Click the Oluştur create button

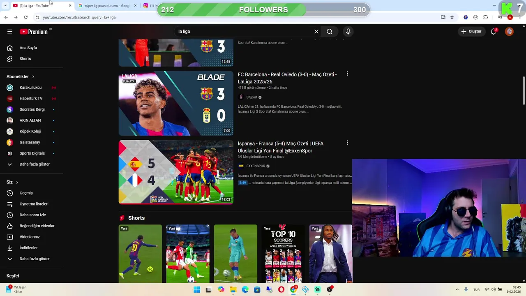[471, 31]
